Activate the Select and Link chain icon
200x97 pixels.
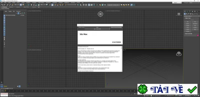7,5
